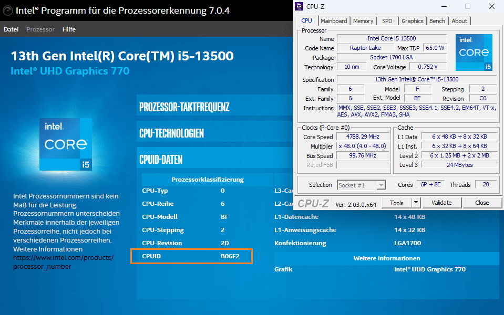Click the L1 Data value in CPU-Z cache
Image resolution: width=504 pixels, height=315 pixels.
tap(460, 137)
